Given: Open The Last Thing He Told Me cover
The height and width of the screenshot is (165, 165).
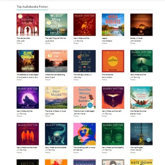Looking at the screenshot, I should pos(56,25).
